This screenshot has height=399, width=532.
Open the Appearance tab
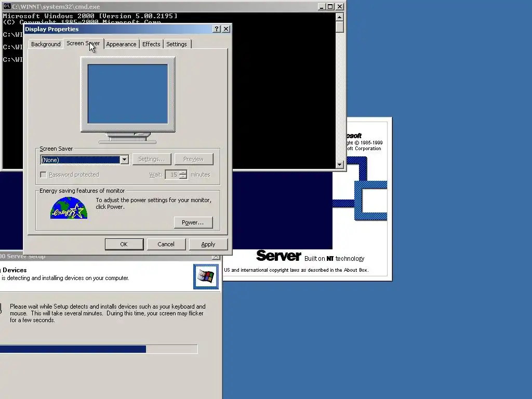[x=121, y=44]
